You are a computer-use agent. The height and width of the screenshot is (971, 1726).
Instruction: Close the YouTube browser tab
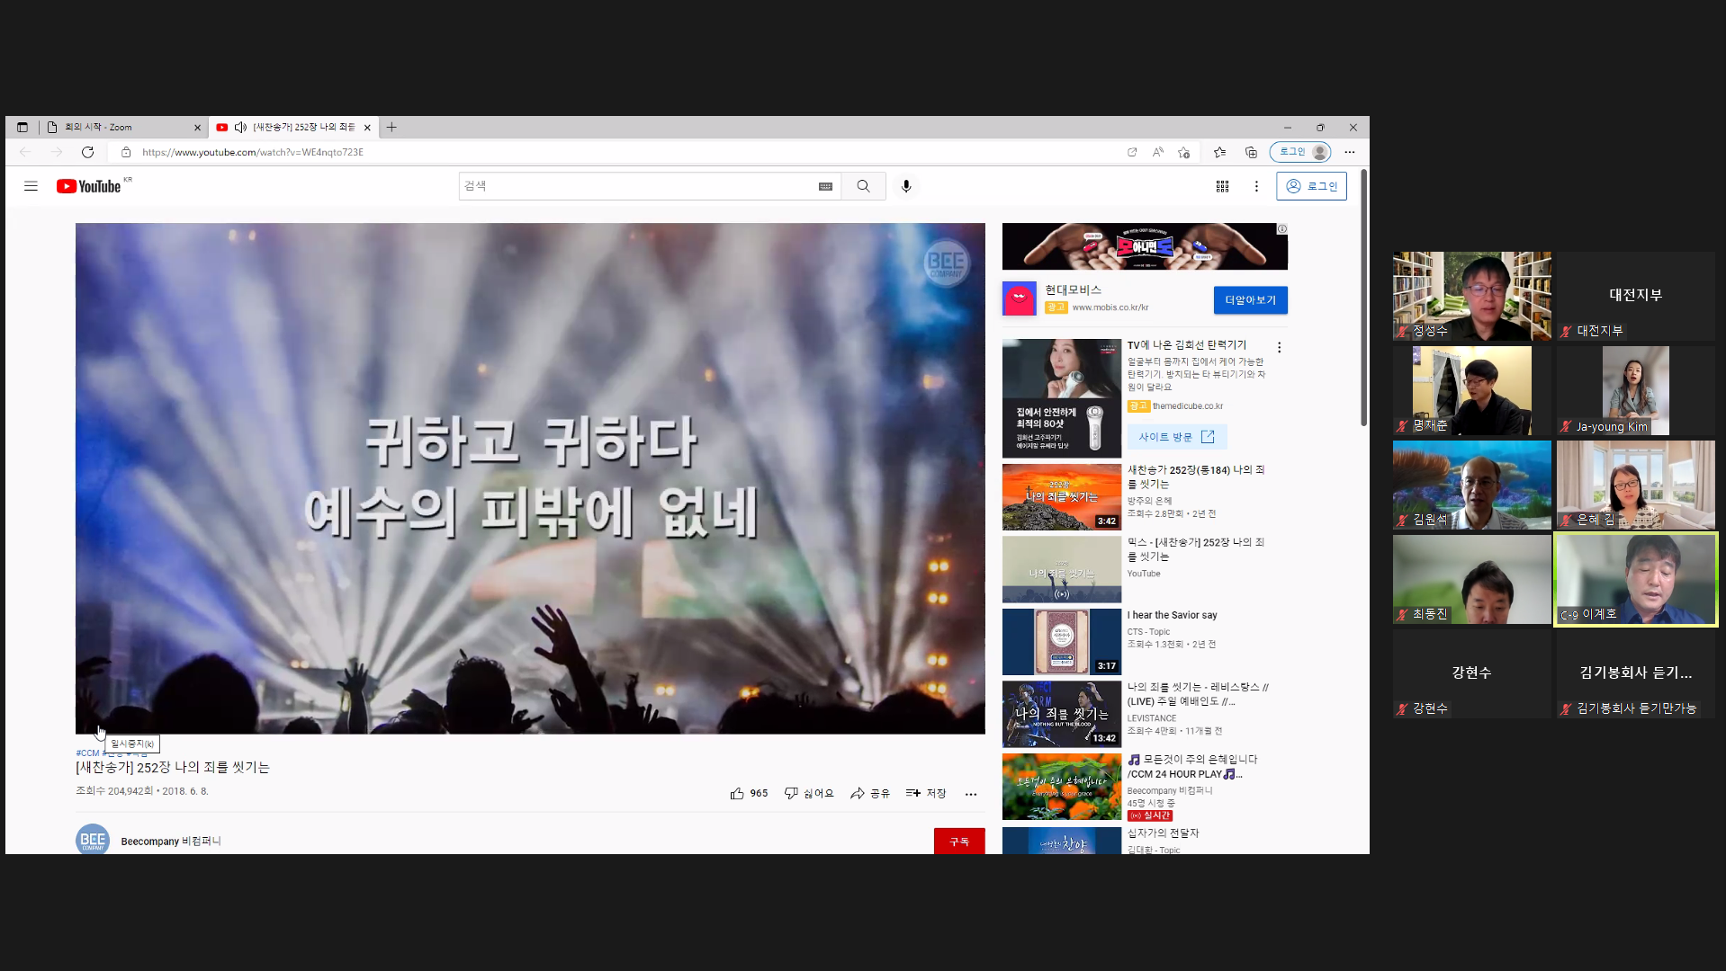pos(367,128)
